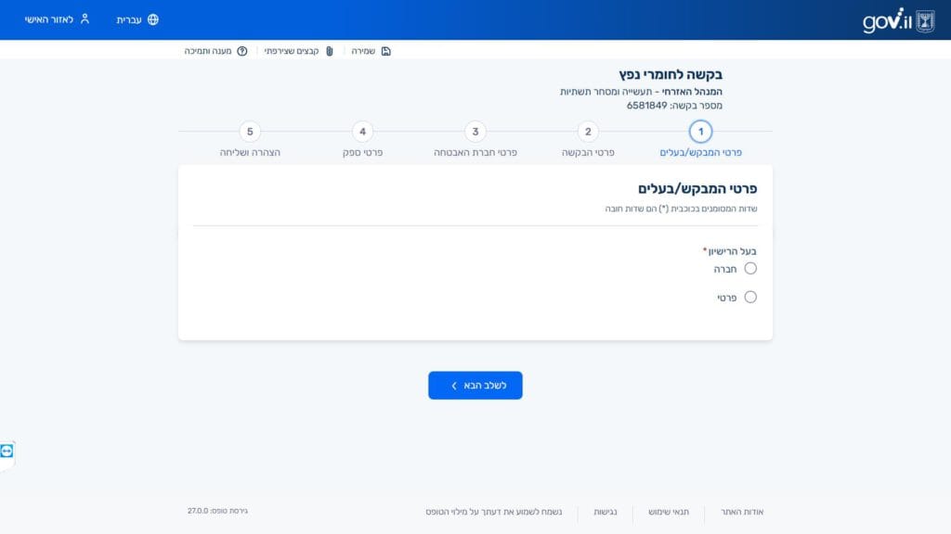Viewport: 951px width, 534px height.
Task: Click the help and support question icon
Action: click(242, 52)
